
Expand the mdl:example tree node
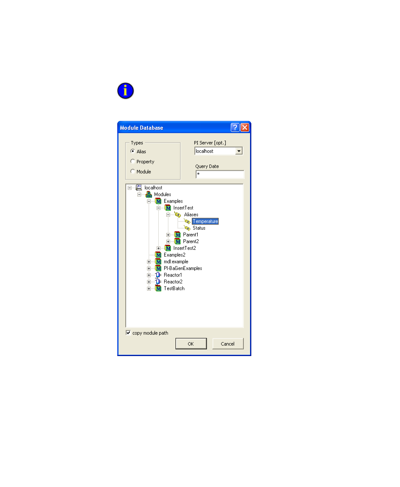coord(149,262)
